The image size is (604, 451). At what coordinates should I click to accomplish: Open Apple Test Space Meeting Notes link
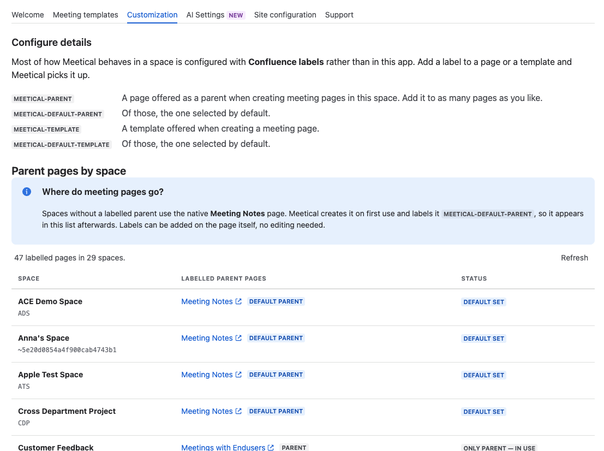pos(207,375)
